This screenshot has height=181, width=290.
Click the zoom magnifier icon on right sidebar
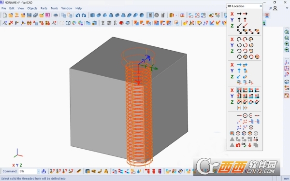(287, 32)
